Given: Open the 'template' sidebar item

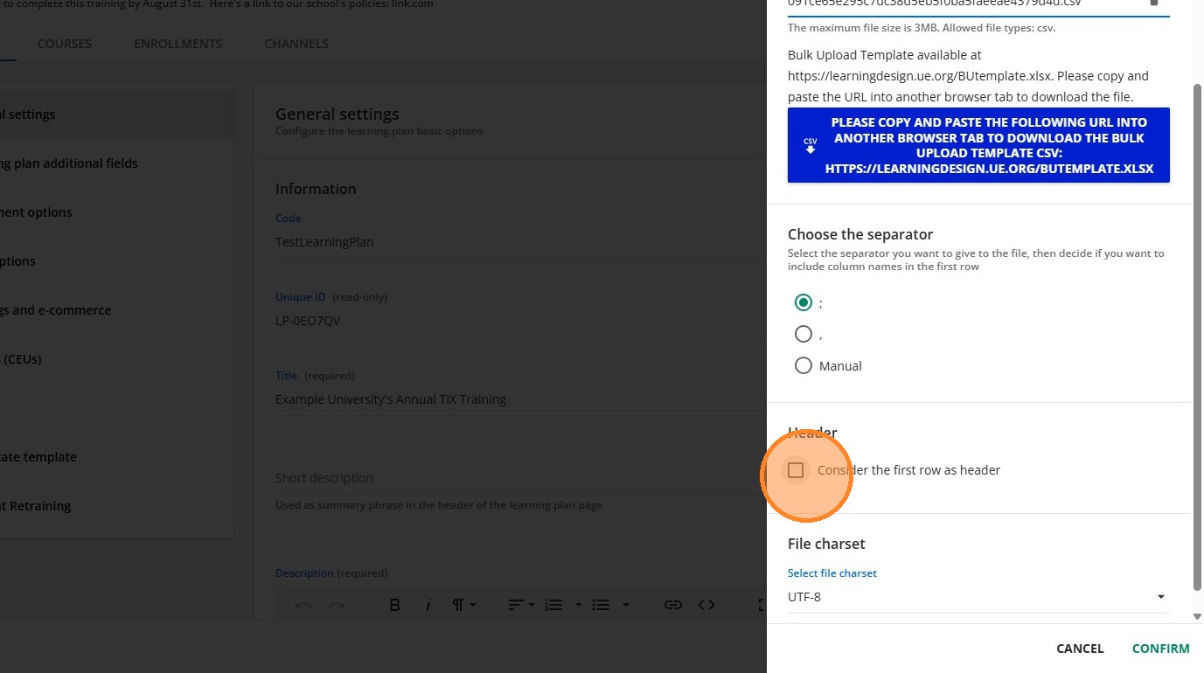Looking at the screenshot, I should (117, 457).
